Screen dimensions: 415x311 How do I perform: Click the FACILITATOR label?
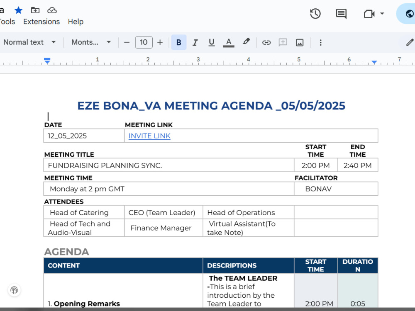pos(316,178)
